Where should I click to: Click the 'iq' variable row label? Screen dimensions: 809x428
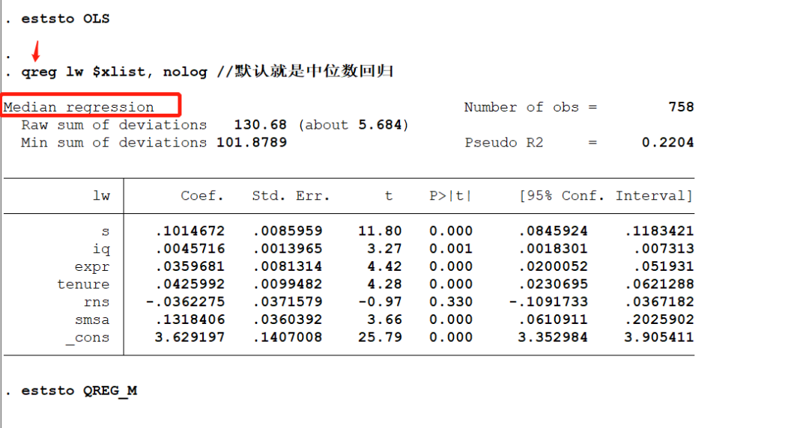101,249
